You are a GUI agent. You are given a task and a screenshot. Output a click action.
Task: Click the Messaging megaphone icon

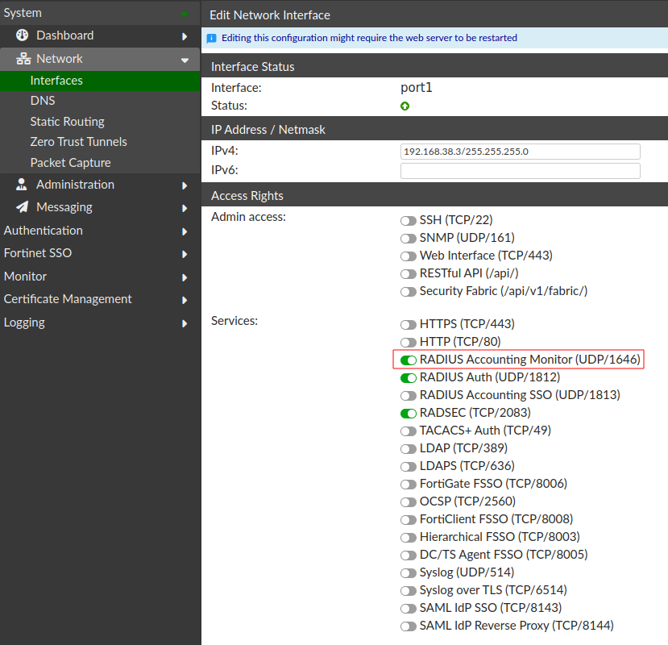21,207
